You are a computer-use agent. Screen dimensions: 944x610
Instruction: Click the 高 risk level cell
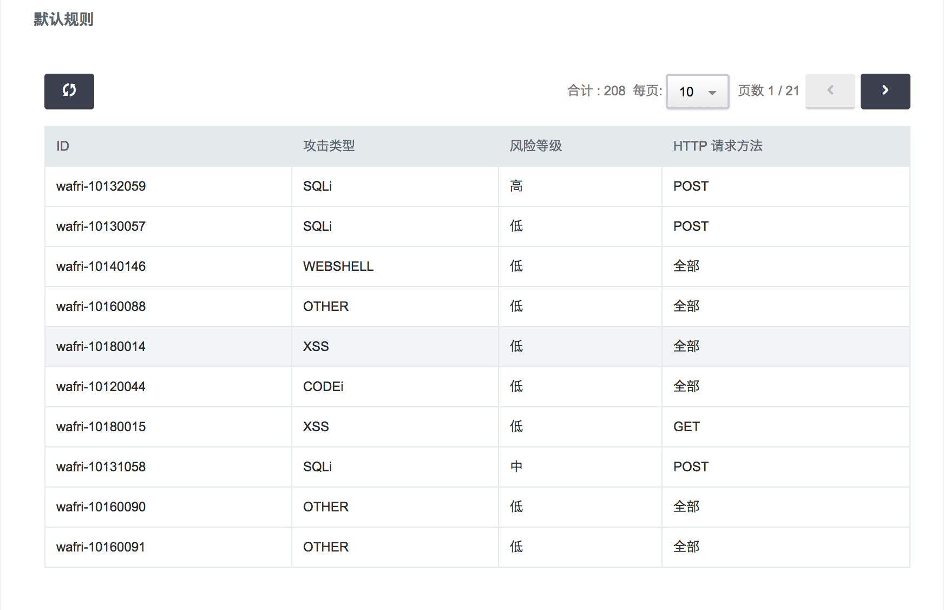[516, 186]
